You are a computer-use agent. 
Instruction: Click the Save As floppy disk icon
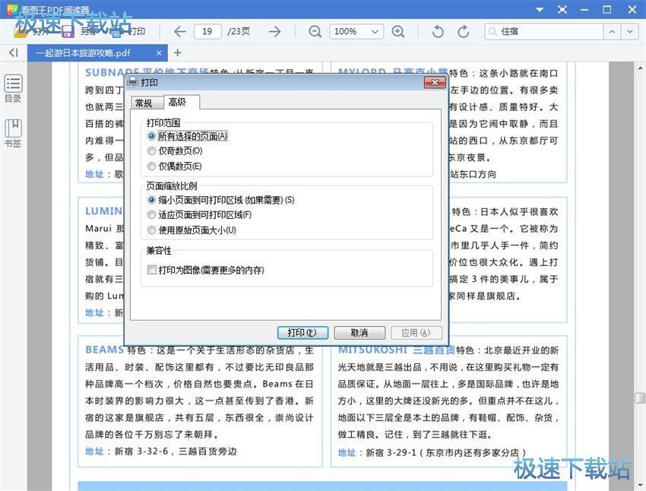68,31
